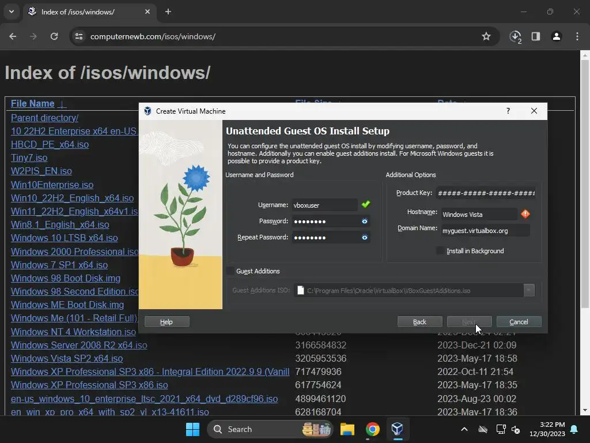Click the question mark help icon in dialog title
This screenshot has width=590, height=443.
[x=508, y=111]
